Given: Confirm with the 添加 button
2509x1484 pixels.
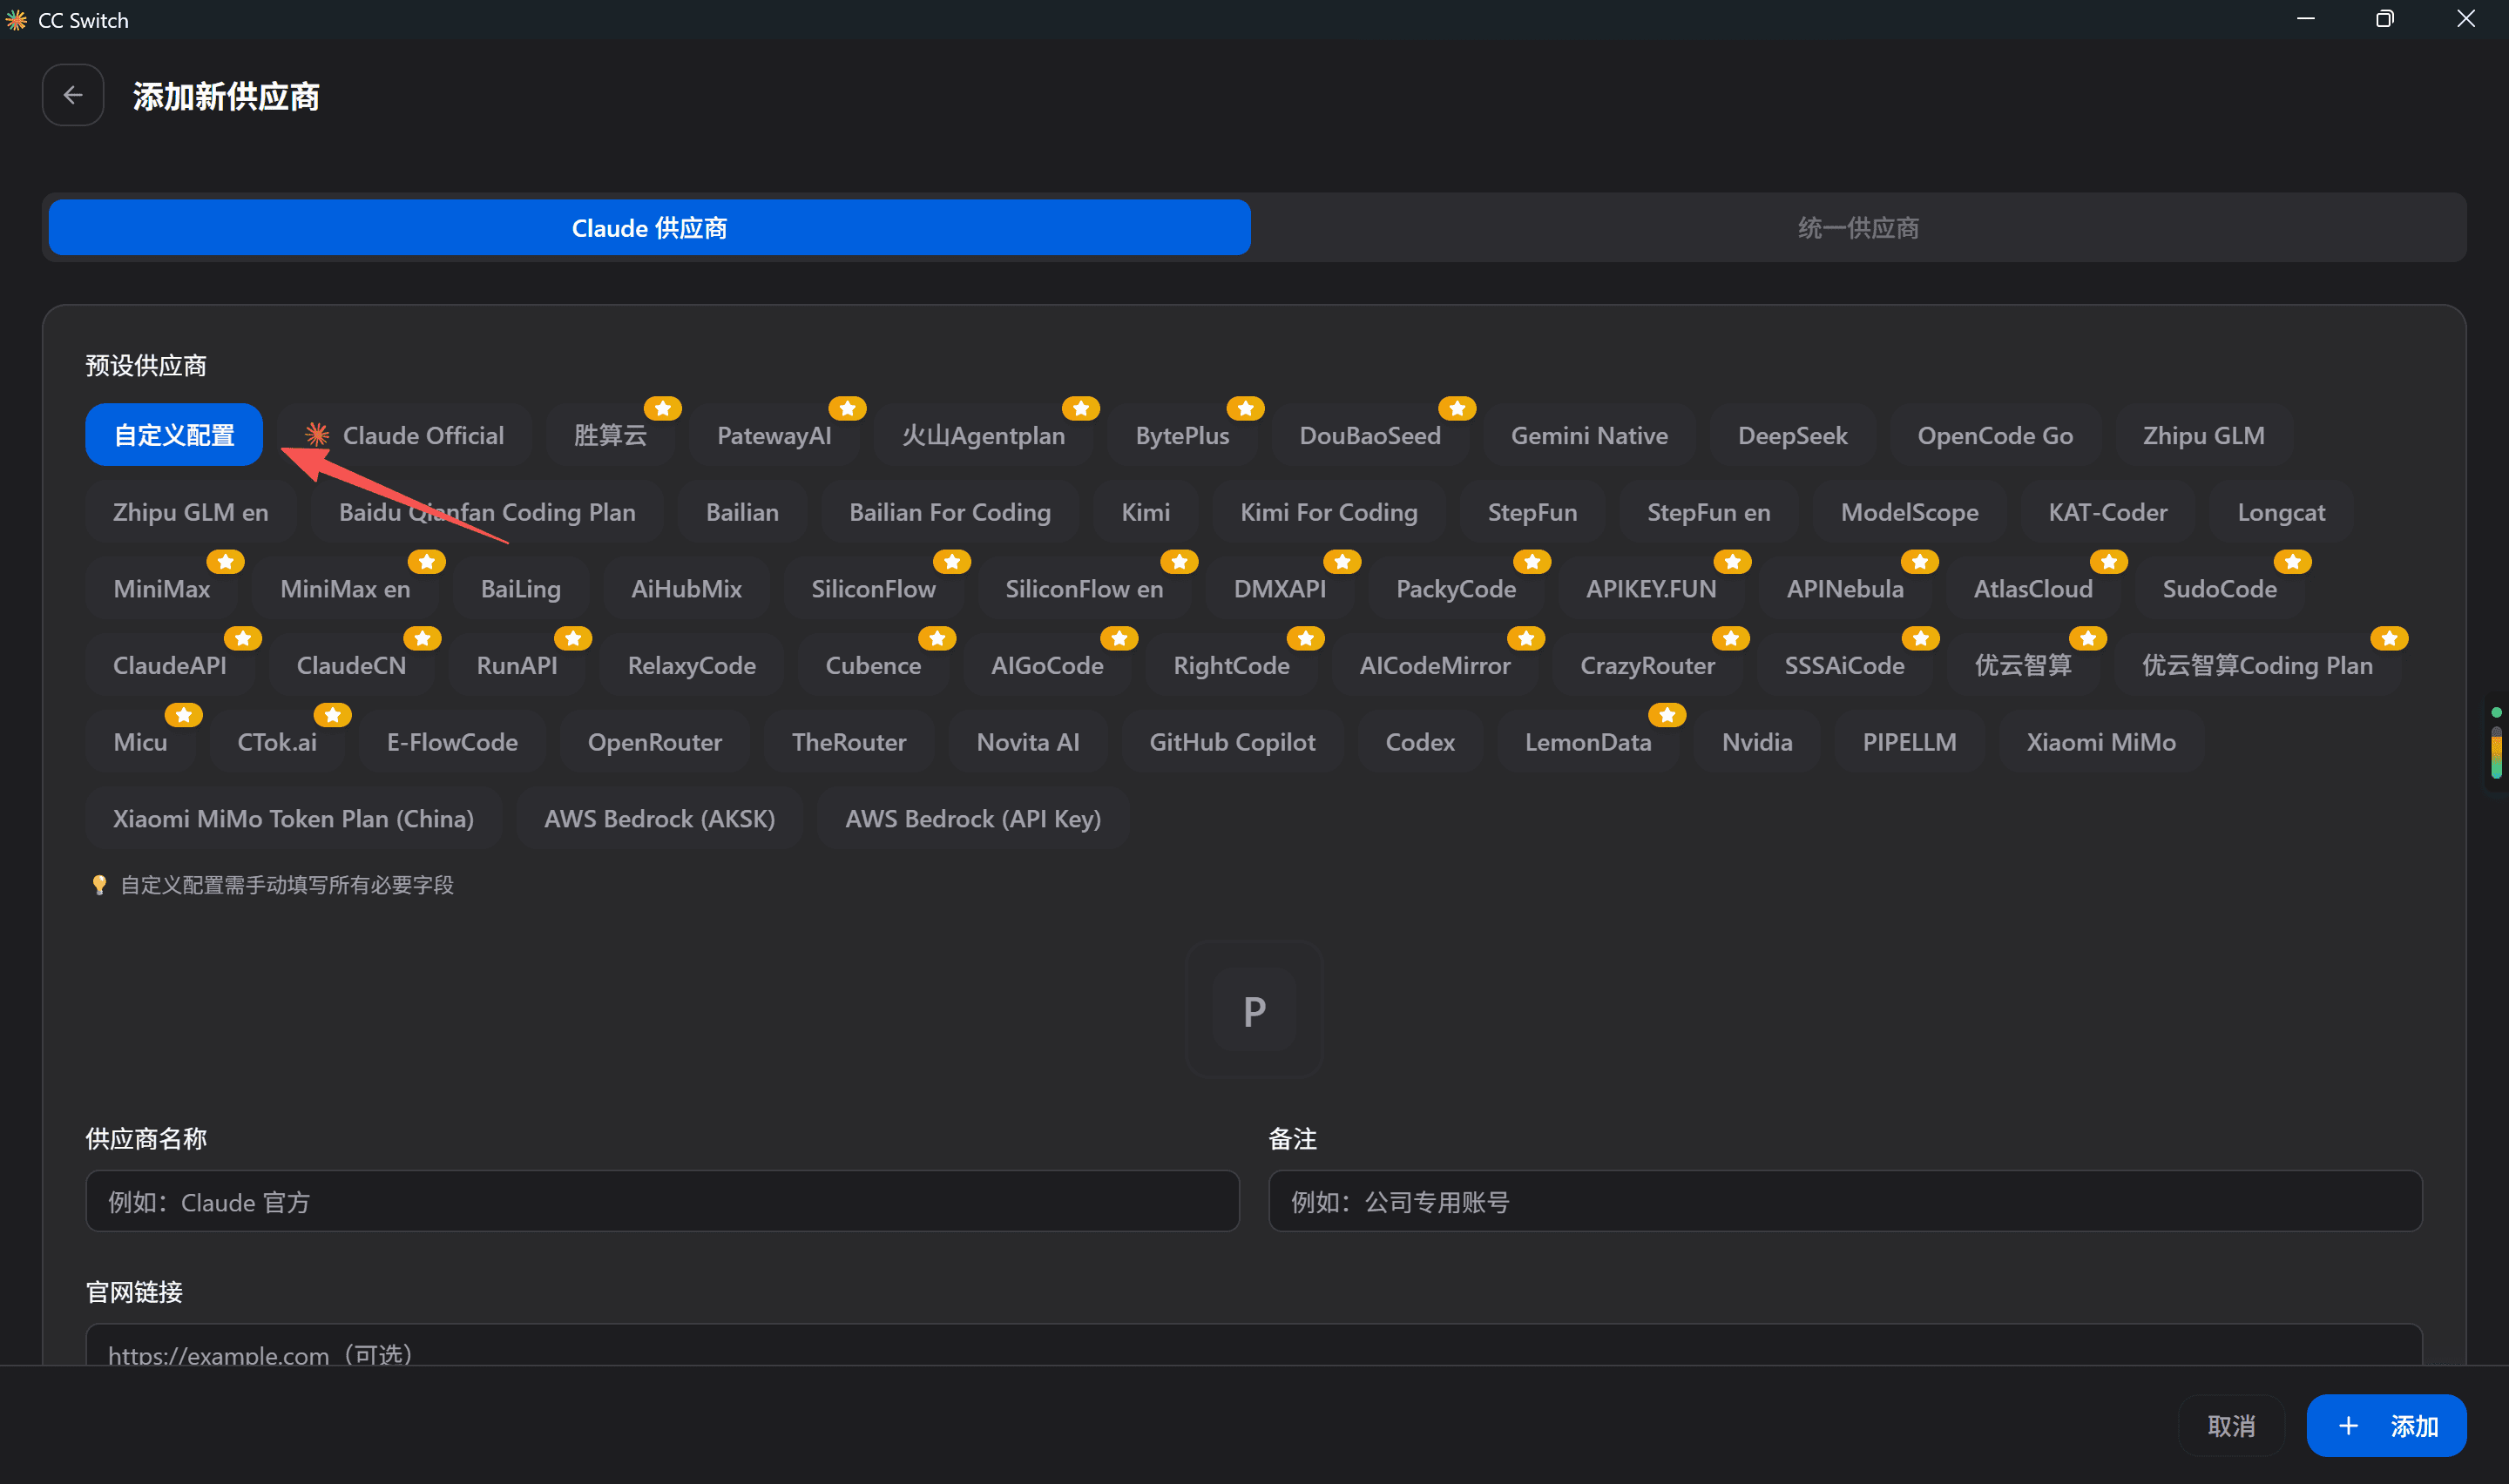Looking at the screenshot, I should 2386,1426.
